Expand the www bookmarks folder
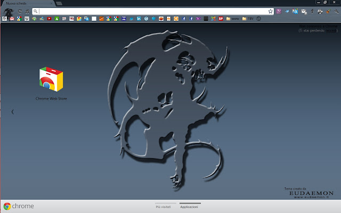341x213 pixels. pyautogui.click(x=232, y=19)
